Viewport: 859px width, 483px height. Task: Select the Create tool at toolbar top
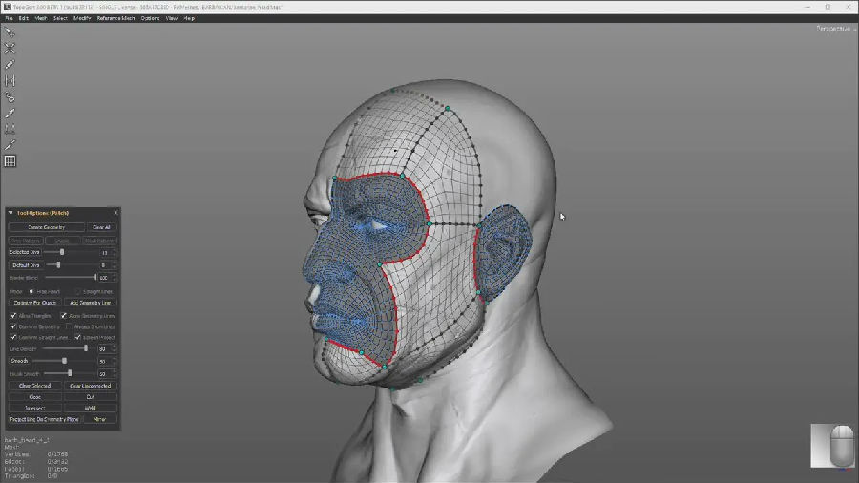(x=10, y=31)
